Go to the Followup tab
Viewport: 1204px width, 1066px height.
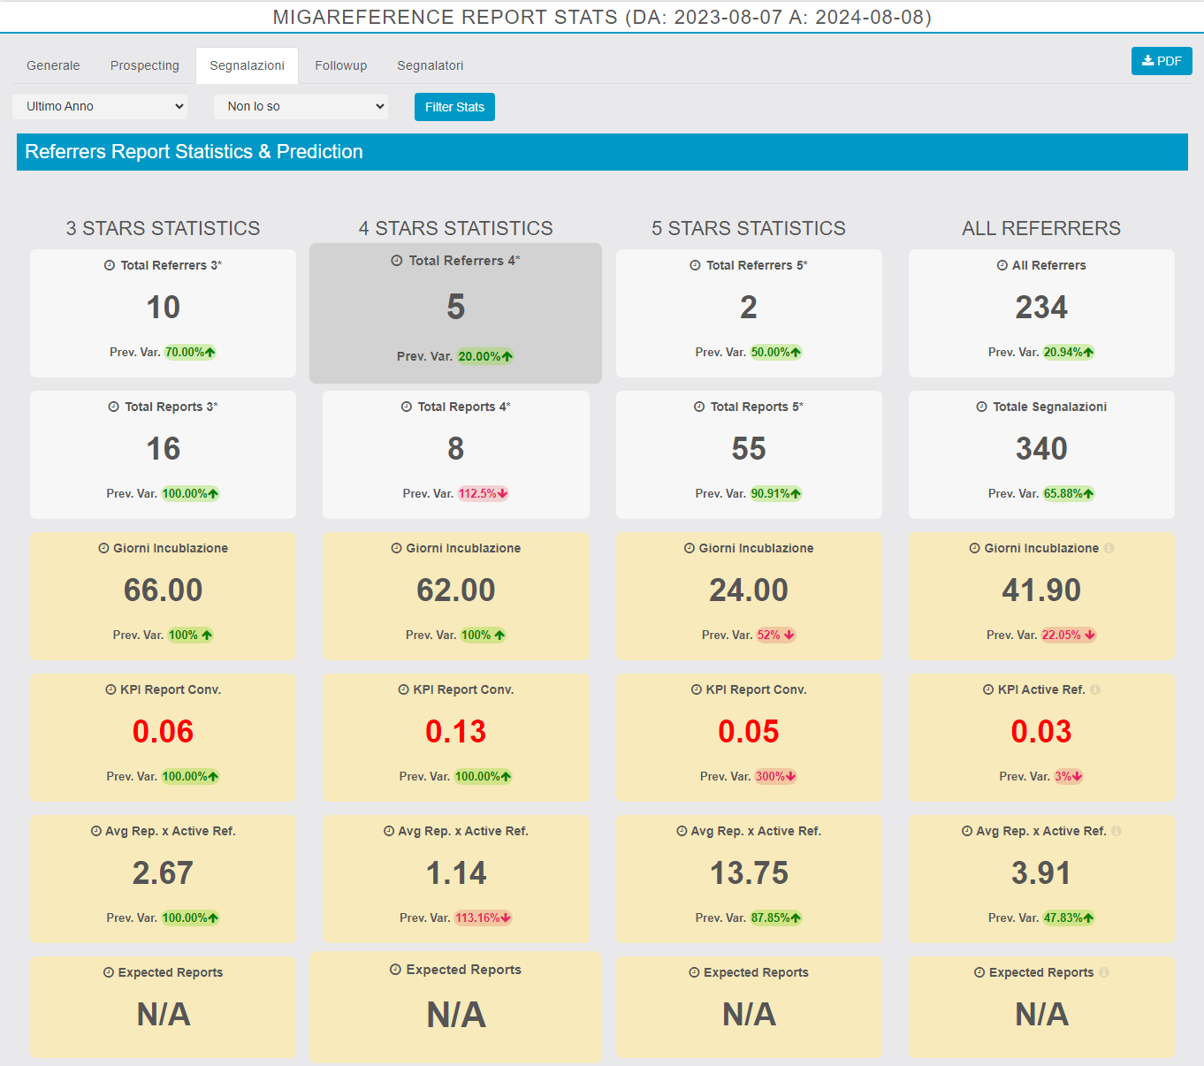[x=340, y=65]
